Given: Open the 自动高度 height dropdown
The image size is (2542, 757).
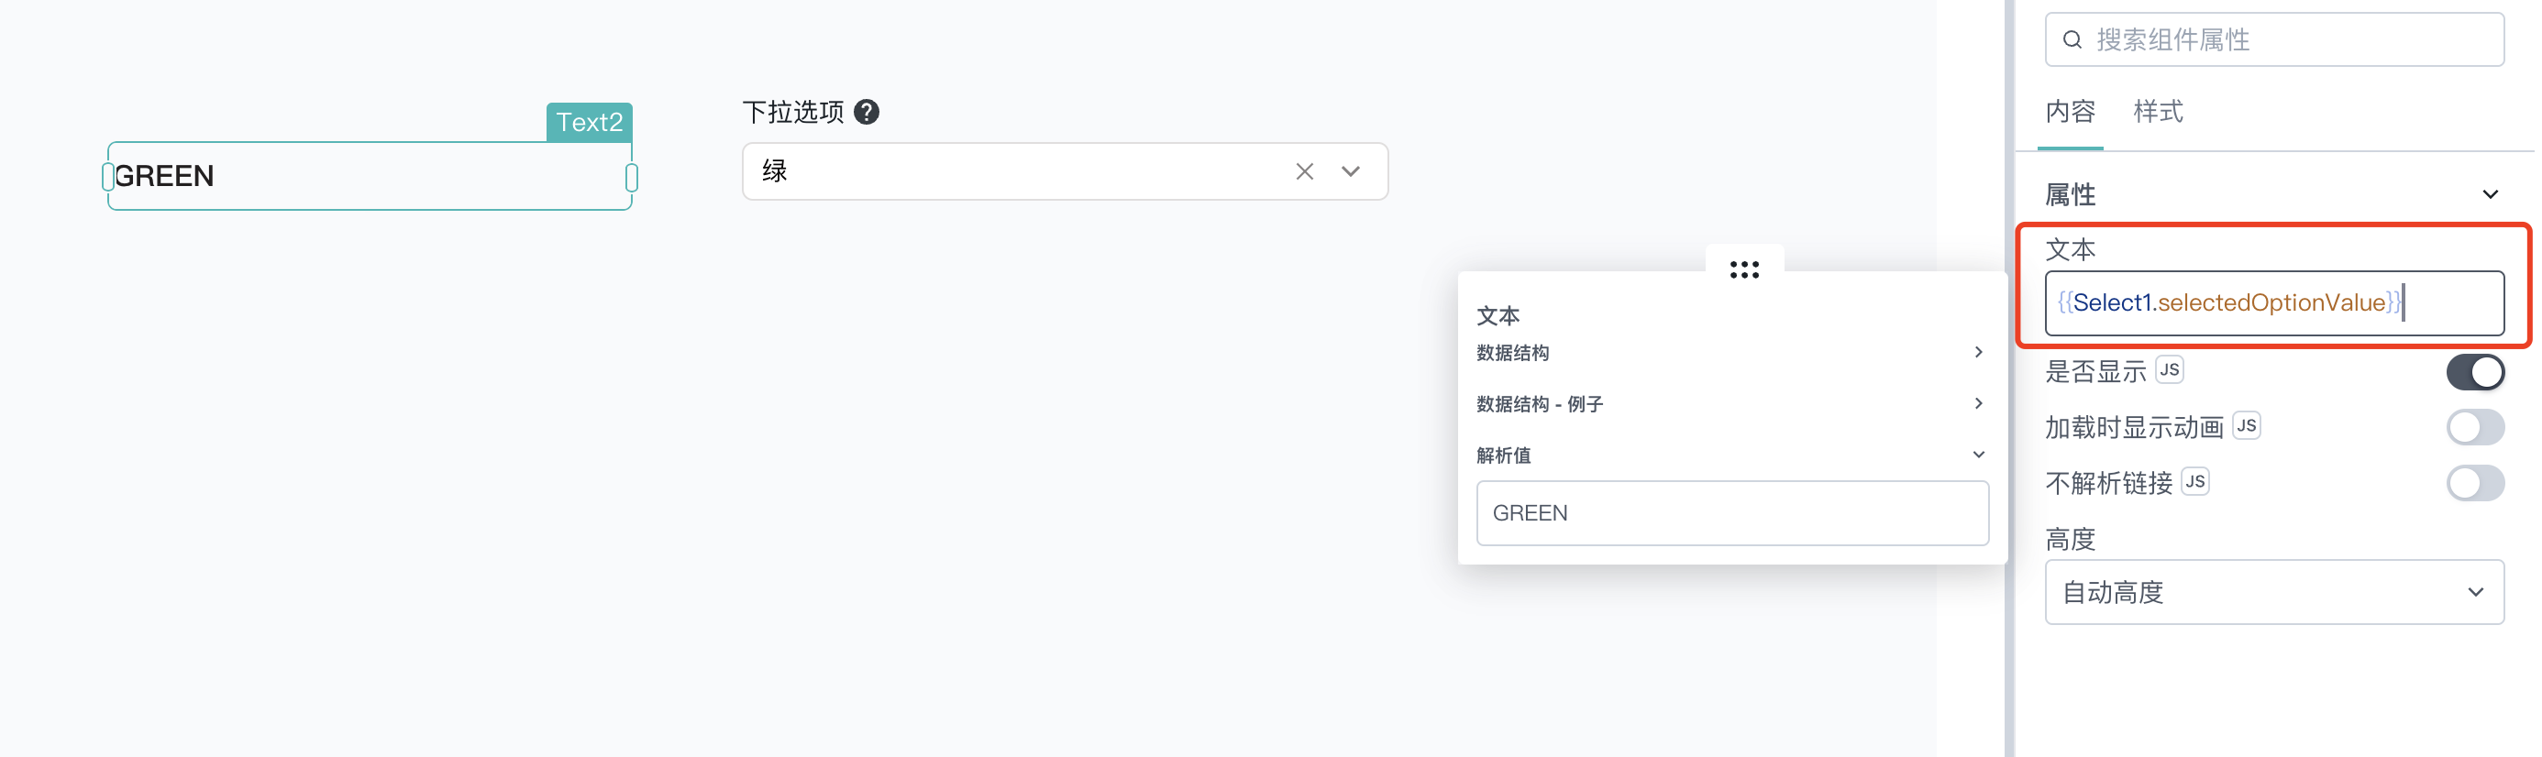Looking at the screenshot, I should tap(2273, 591).
